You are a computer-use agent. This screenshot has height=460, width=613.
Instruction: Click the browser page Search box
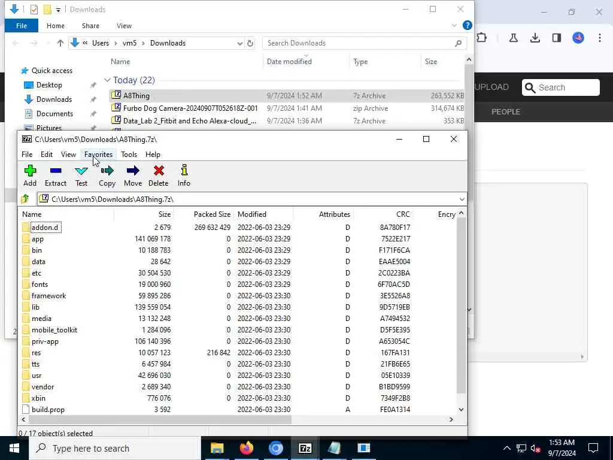(560, 87)
